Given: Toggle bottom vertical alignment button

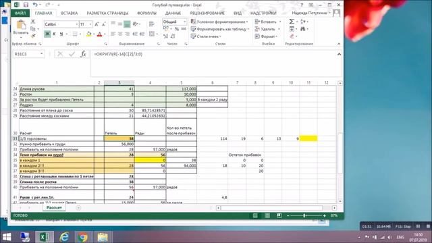Looking at the screenshot, I should (127, 24).
